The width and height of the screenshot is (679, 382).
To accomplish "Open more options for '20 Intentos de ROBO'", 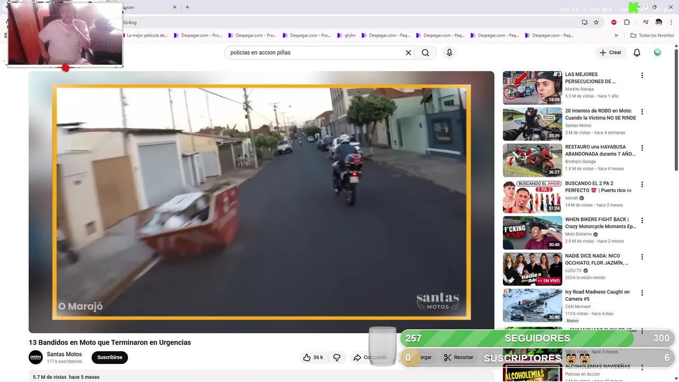I will (642, 112).
